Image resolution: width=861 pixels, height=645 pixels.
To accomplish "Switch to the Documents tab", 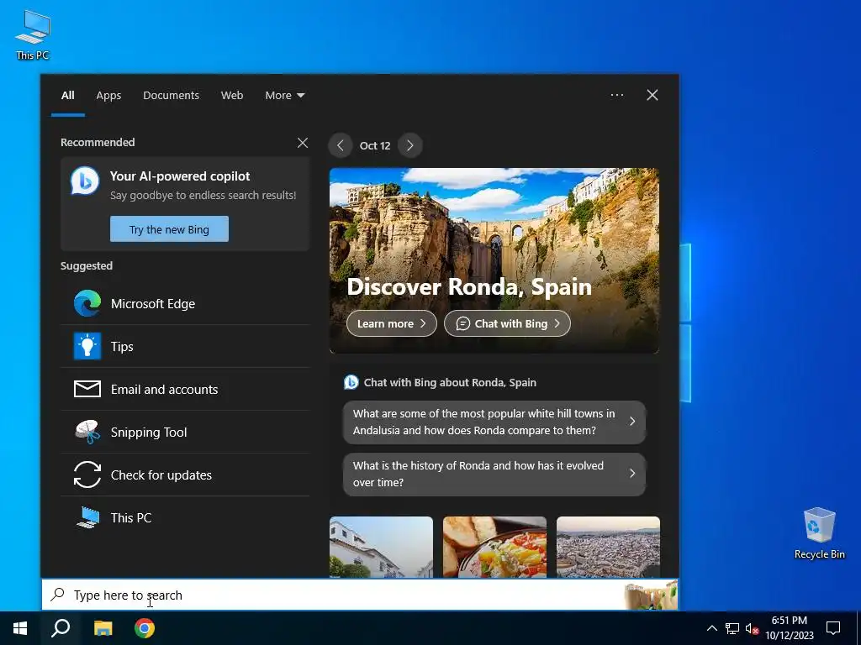I will pyautogui.click(x=172, y=96).
